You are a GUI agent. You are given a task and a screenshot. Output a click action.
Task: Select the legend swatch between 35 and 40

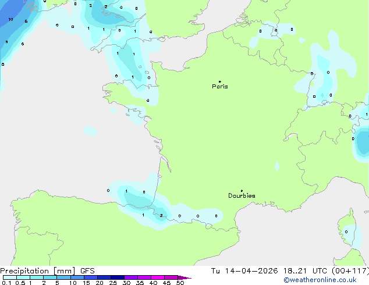point(144,277)
